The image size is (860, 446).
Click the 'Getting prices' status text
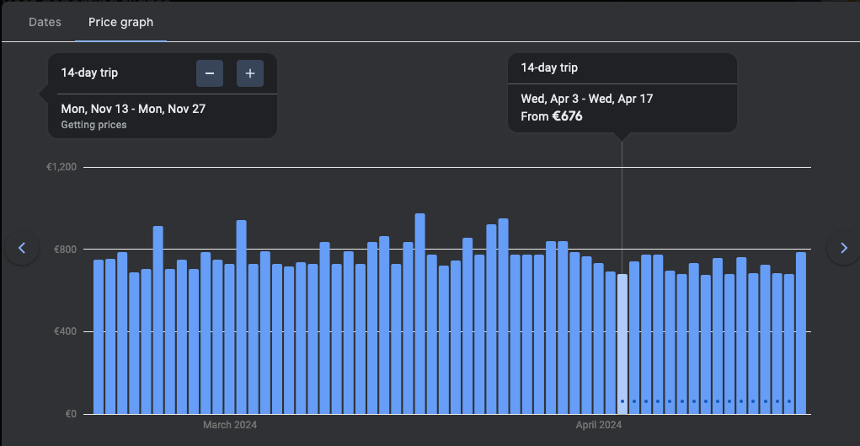tap(93, 125)
